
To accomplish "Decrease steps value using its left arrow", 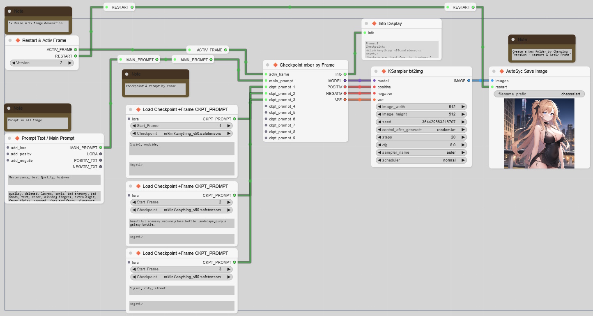I will pos(379,137).
